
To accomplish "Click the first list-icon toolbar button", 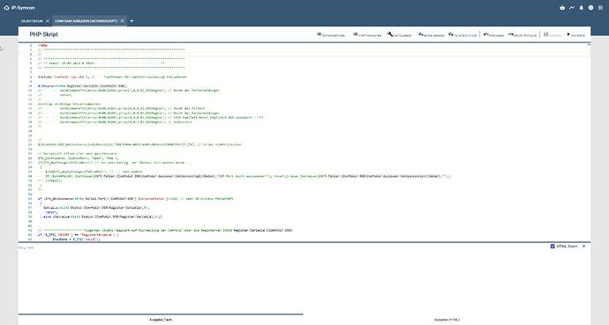I will point(330,34).
